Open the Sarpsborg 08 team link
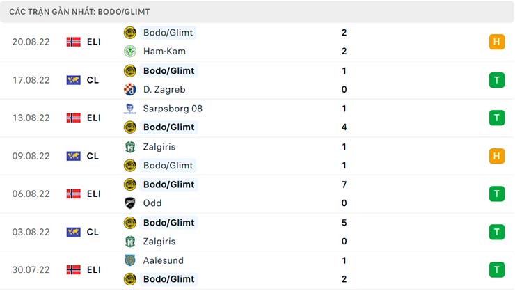Viewport: 515px width, 291px height. 173,109
